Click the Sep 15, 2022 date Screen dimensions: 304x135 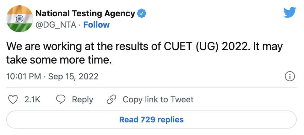73,76
